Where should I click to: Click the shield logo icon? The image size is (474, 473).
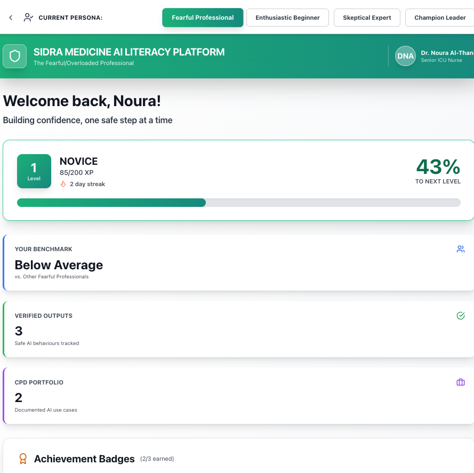click(15, 56)
